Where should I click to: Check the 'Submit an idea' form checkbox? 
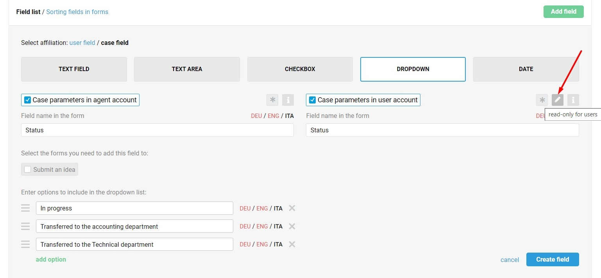click(28, 169)
